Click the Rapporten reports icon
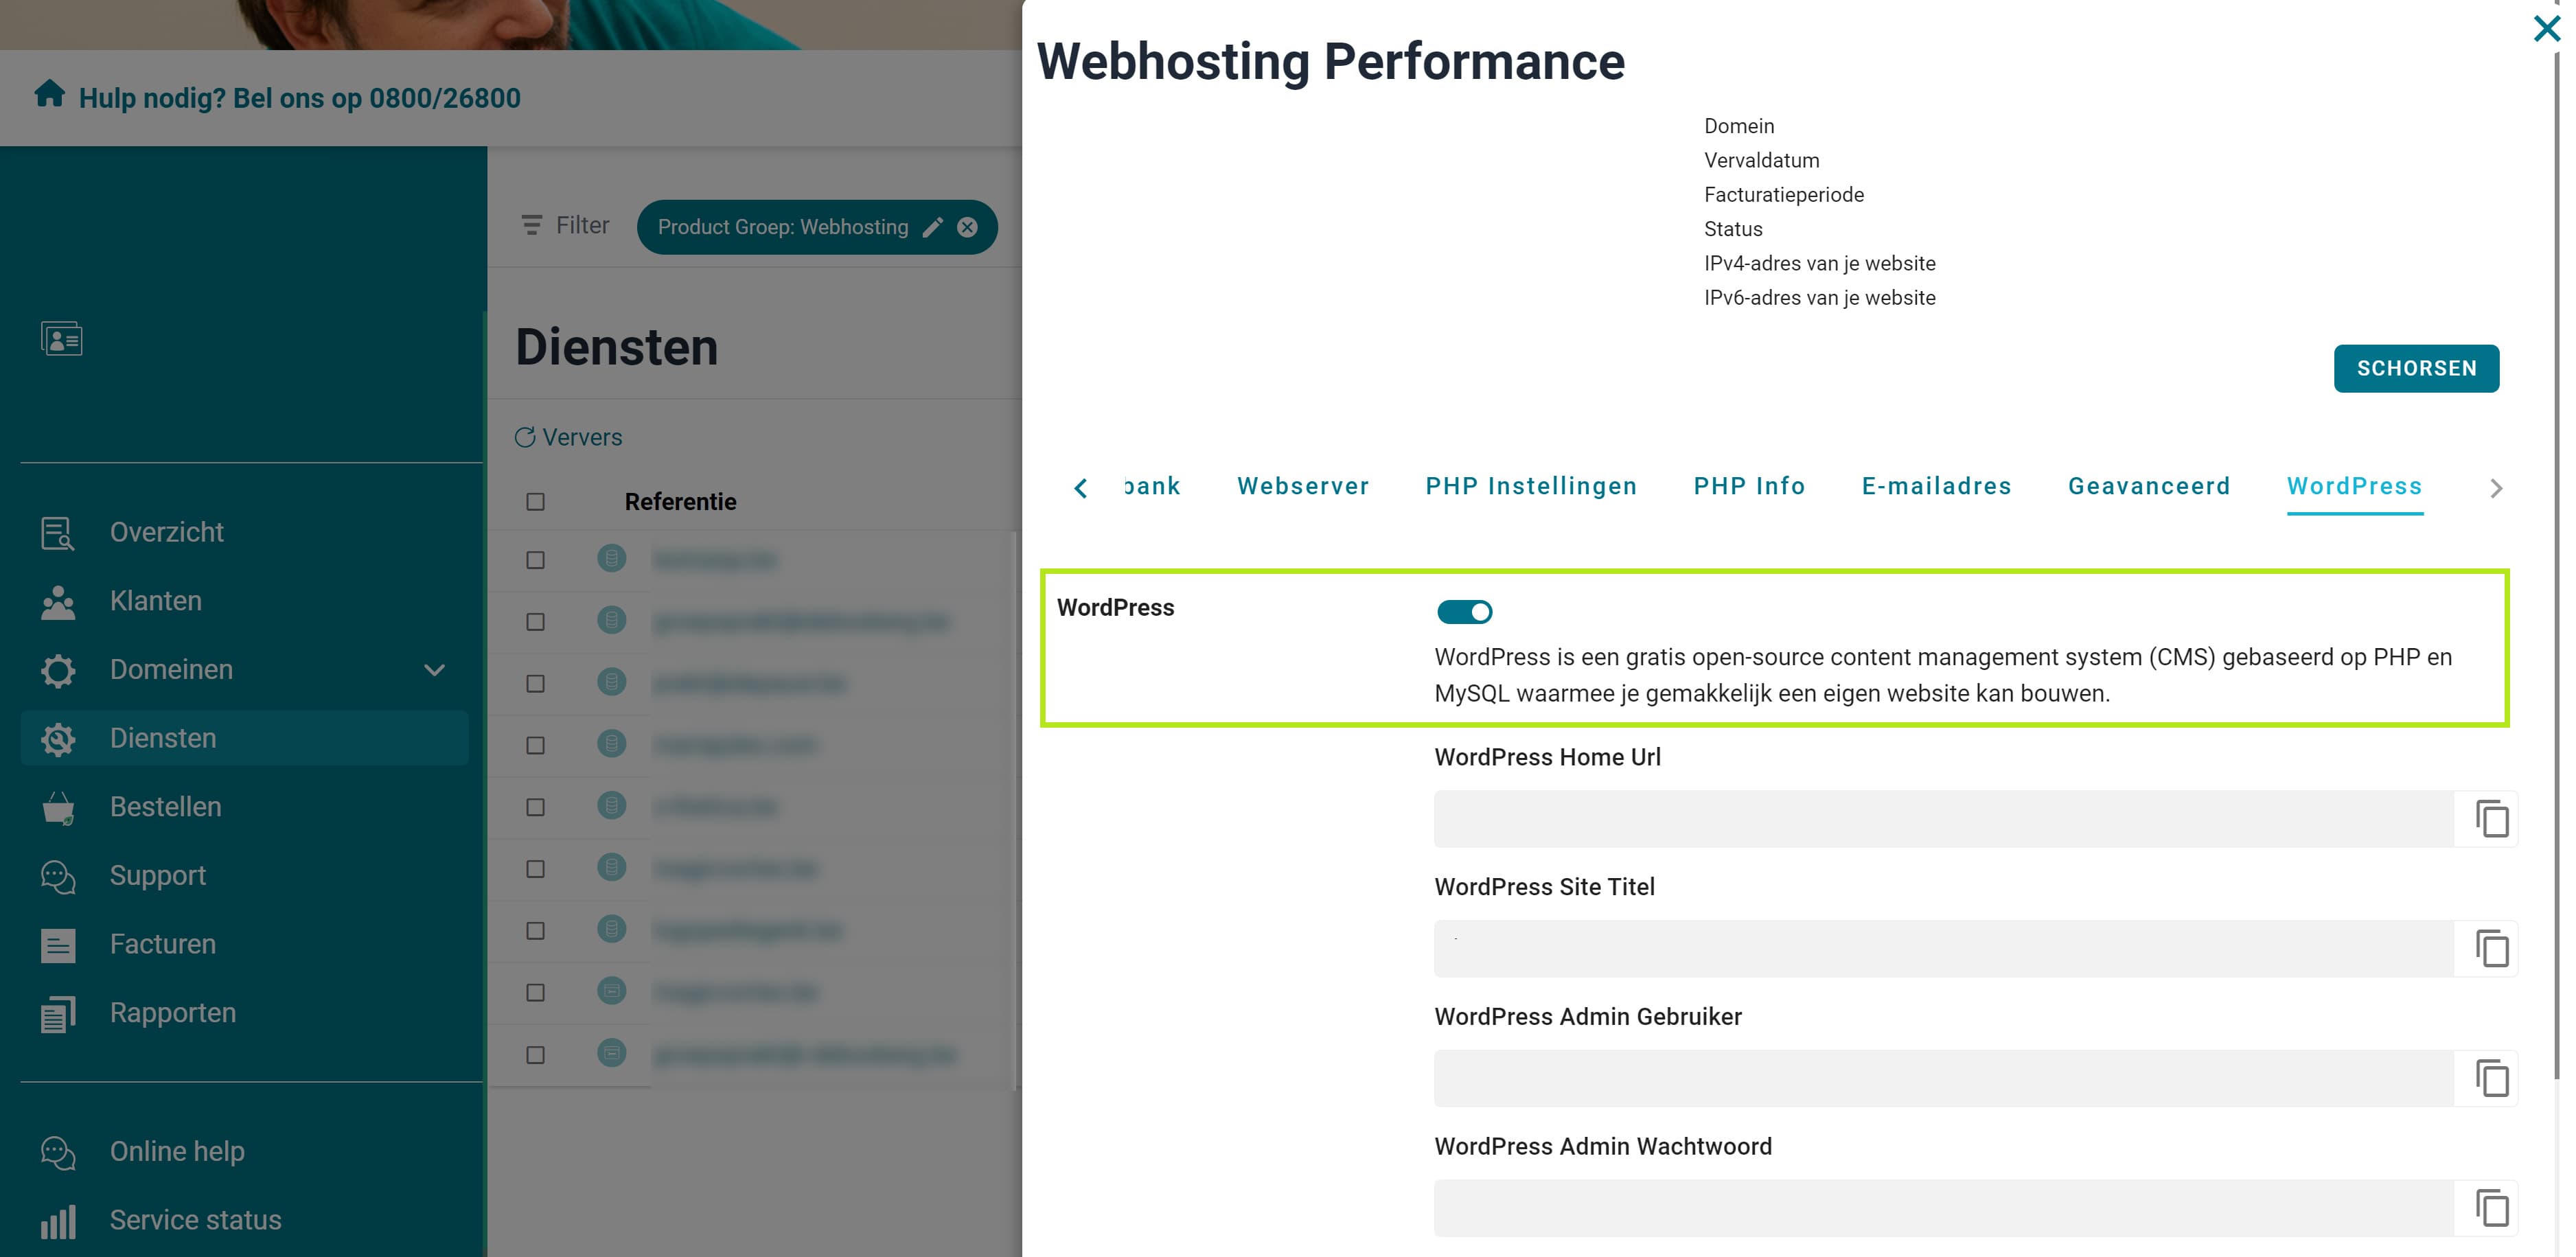Screen dimensions: 2576x1257 (x=58, y=1014)
